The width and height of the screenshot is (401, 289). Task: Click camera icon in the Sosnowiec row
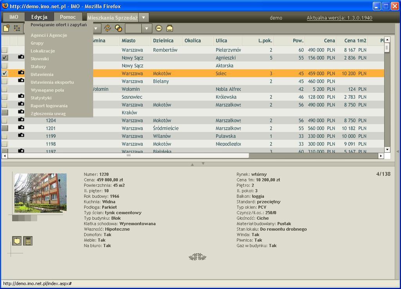click(x=21, y=96)
